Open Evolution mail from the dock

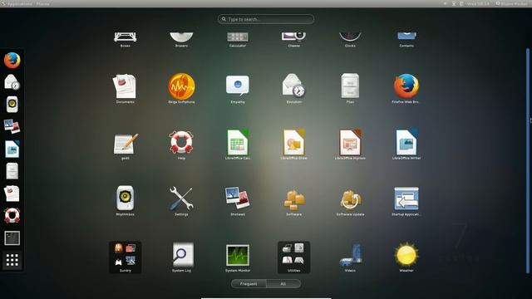[12, 82]
